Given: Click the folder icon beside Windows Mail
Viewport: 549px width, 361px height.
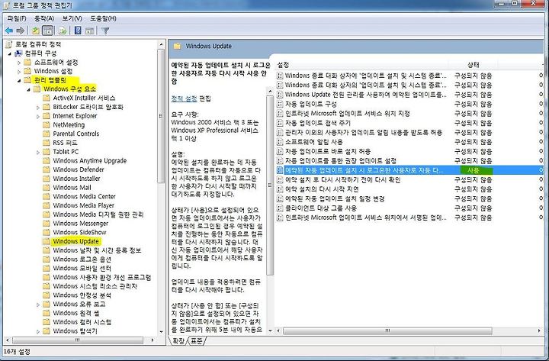Looking at the screenshot, I should [x=47, y=188].
